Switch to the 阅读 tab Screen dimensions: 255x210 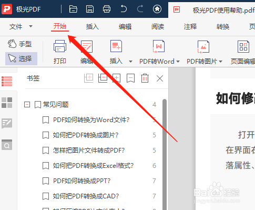(x=158, y=27)
